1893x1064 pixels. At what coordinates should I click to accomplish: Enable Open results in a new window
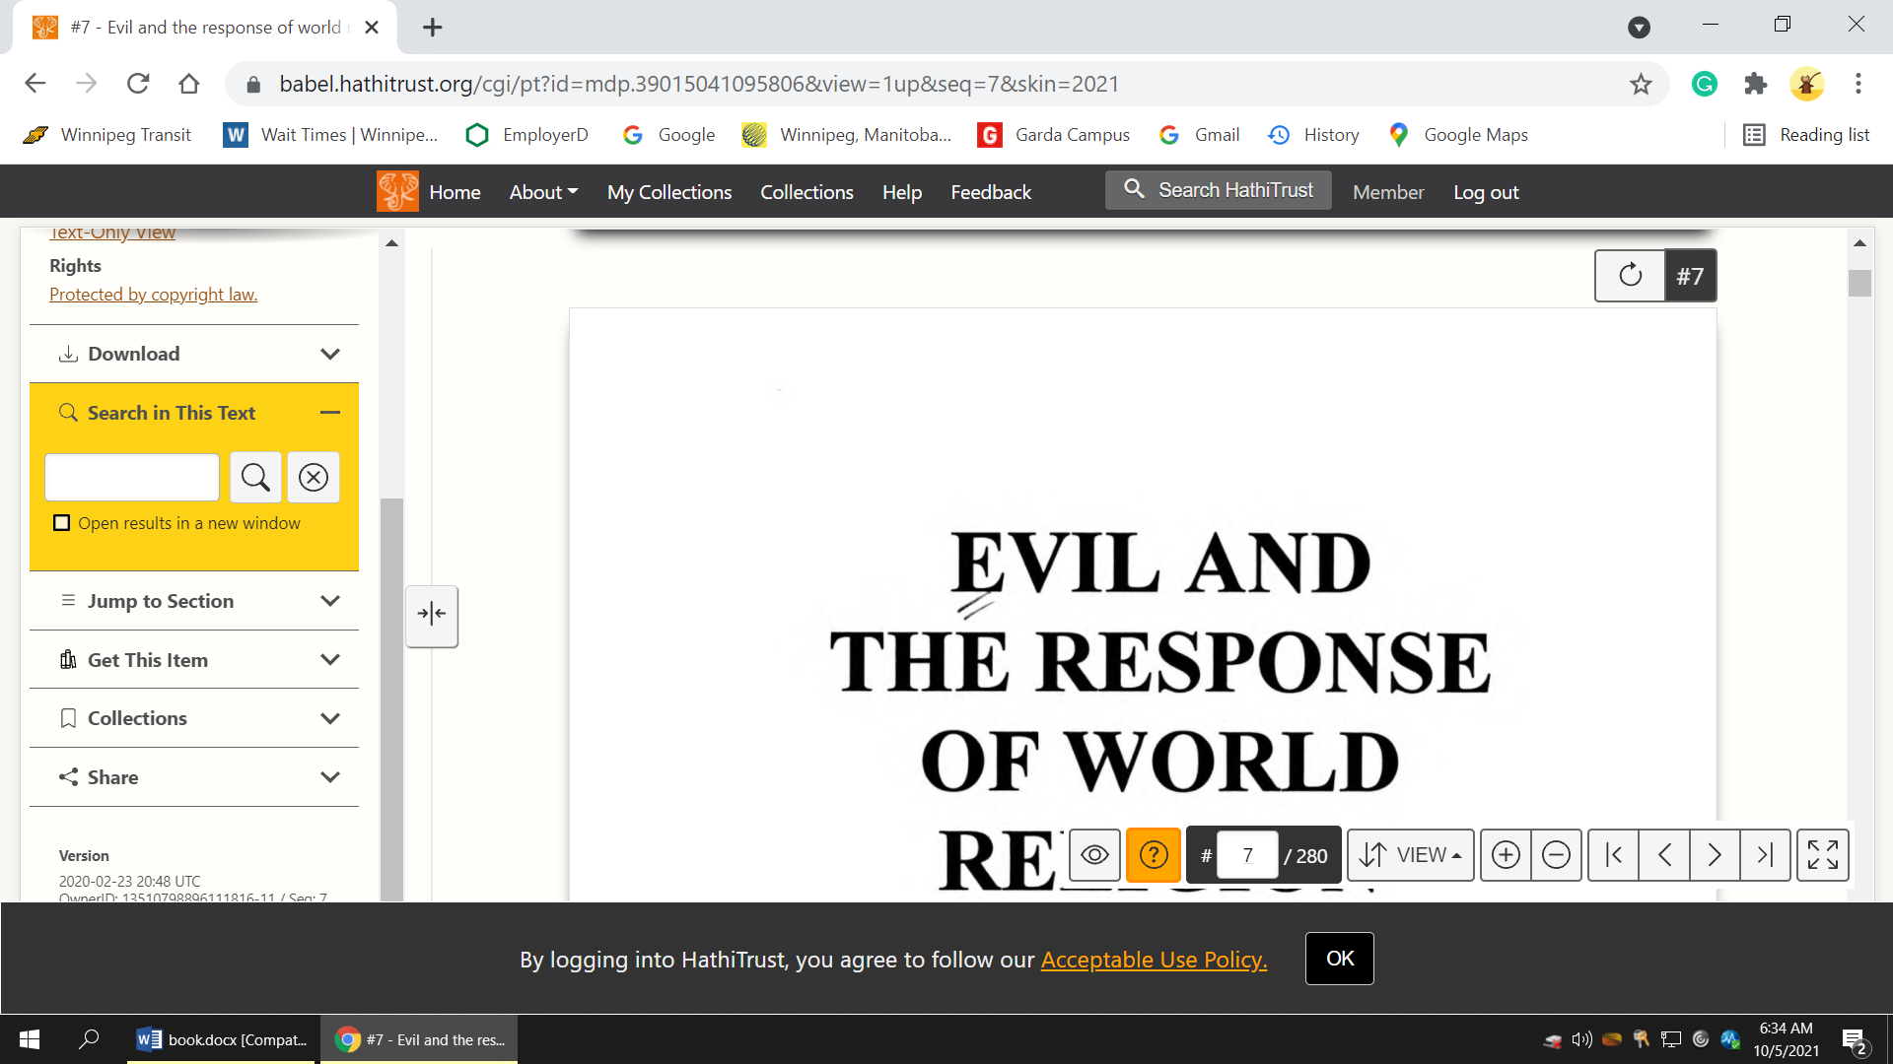62,523
